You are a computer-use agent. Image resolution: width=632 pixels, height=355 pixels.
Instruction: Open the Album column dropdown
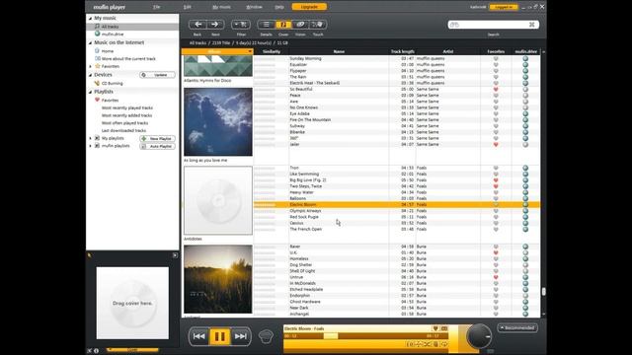pyautogui.click(x=250, y=51)
